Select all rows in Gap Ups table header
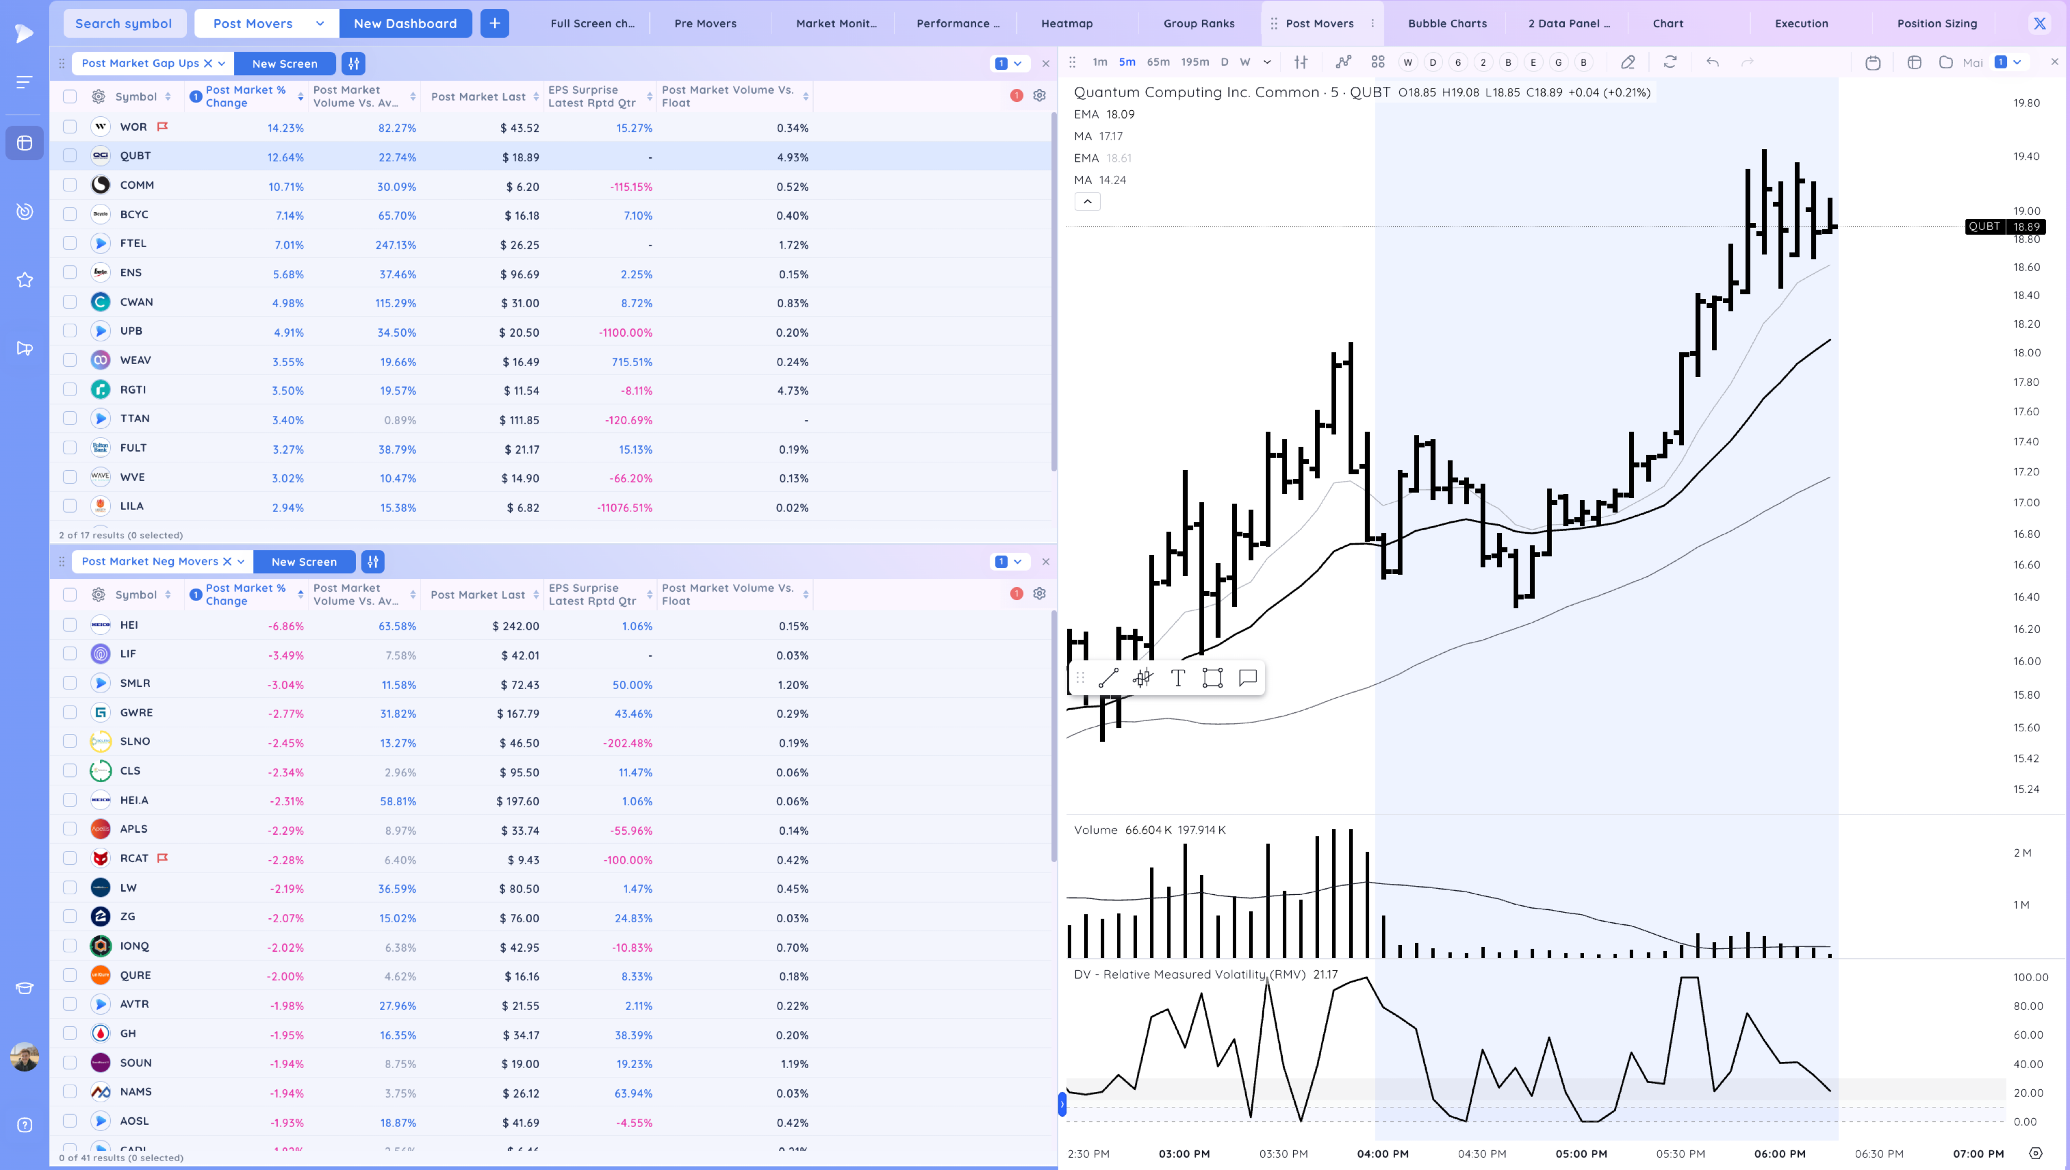Image resolution: width=2070 pixels, height=1170 pixels. click(x=70, y=96)
